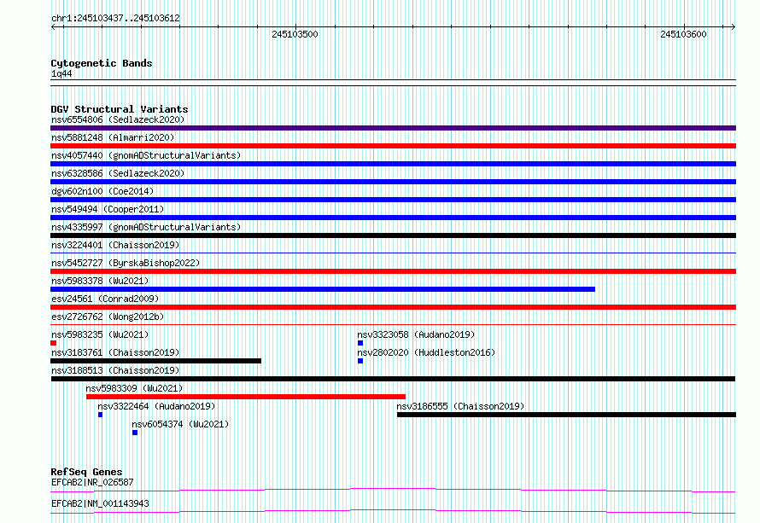Open nsv5983309 (Wu2021) label
Viewport: 760px width, 523px height.
point(134,388)
